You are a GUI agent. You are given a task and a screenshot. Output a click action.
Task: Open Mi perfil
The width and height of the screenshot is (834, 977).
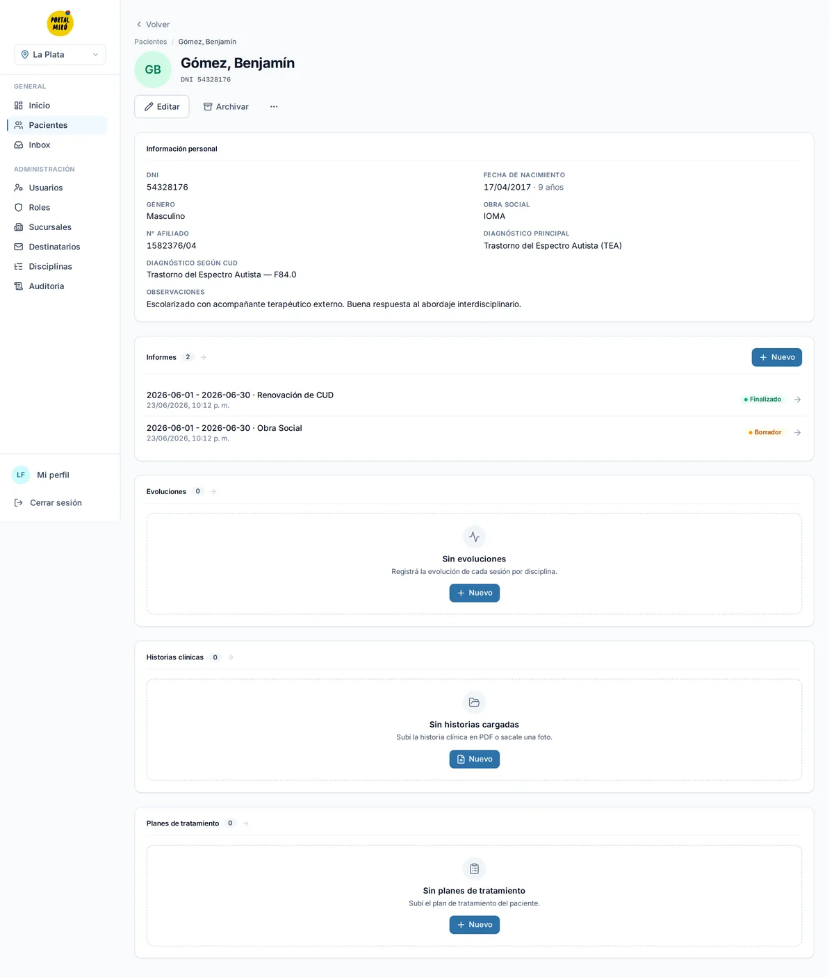(60, 475)
